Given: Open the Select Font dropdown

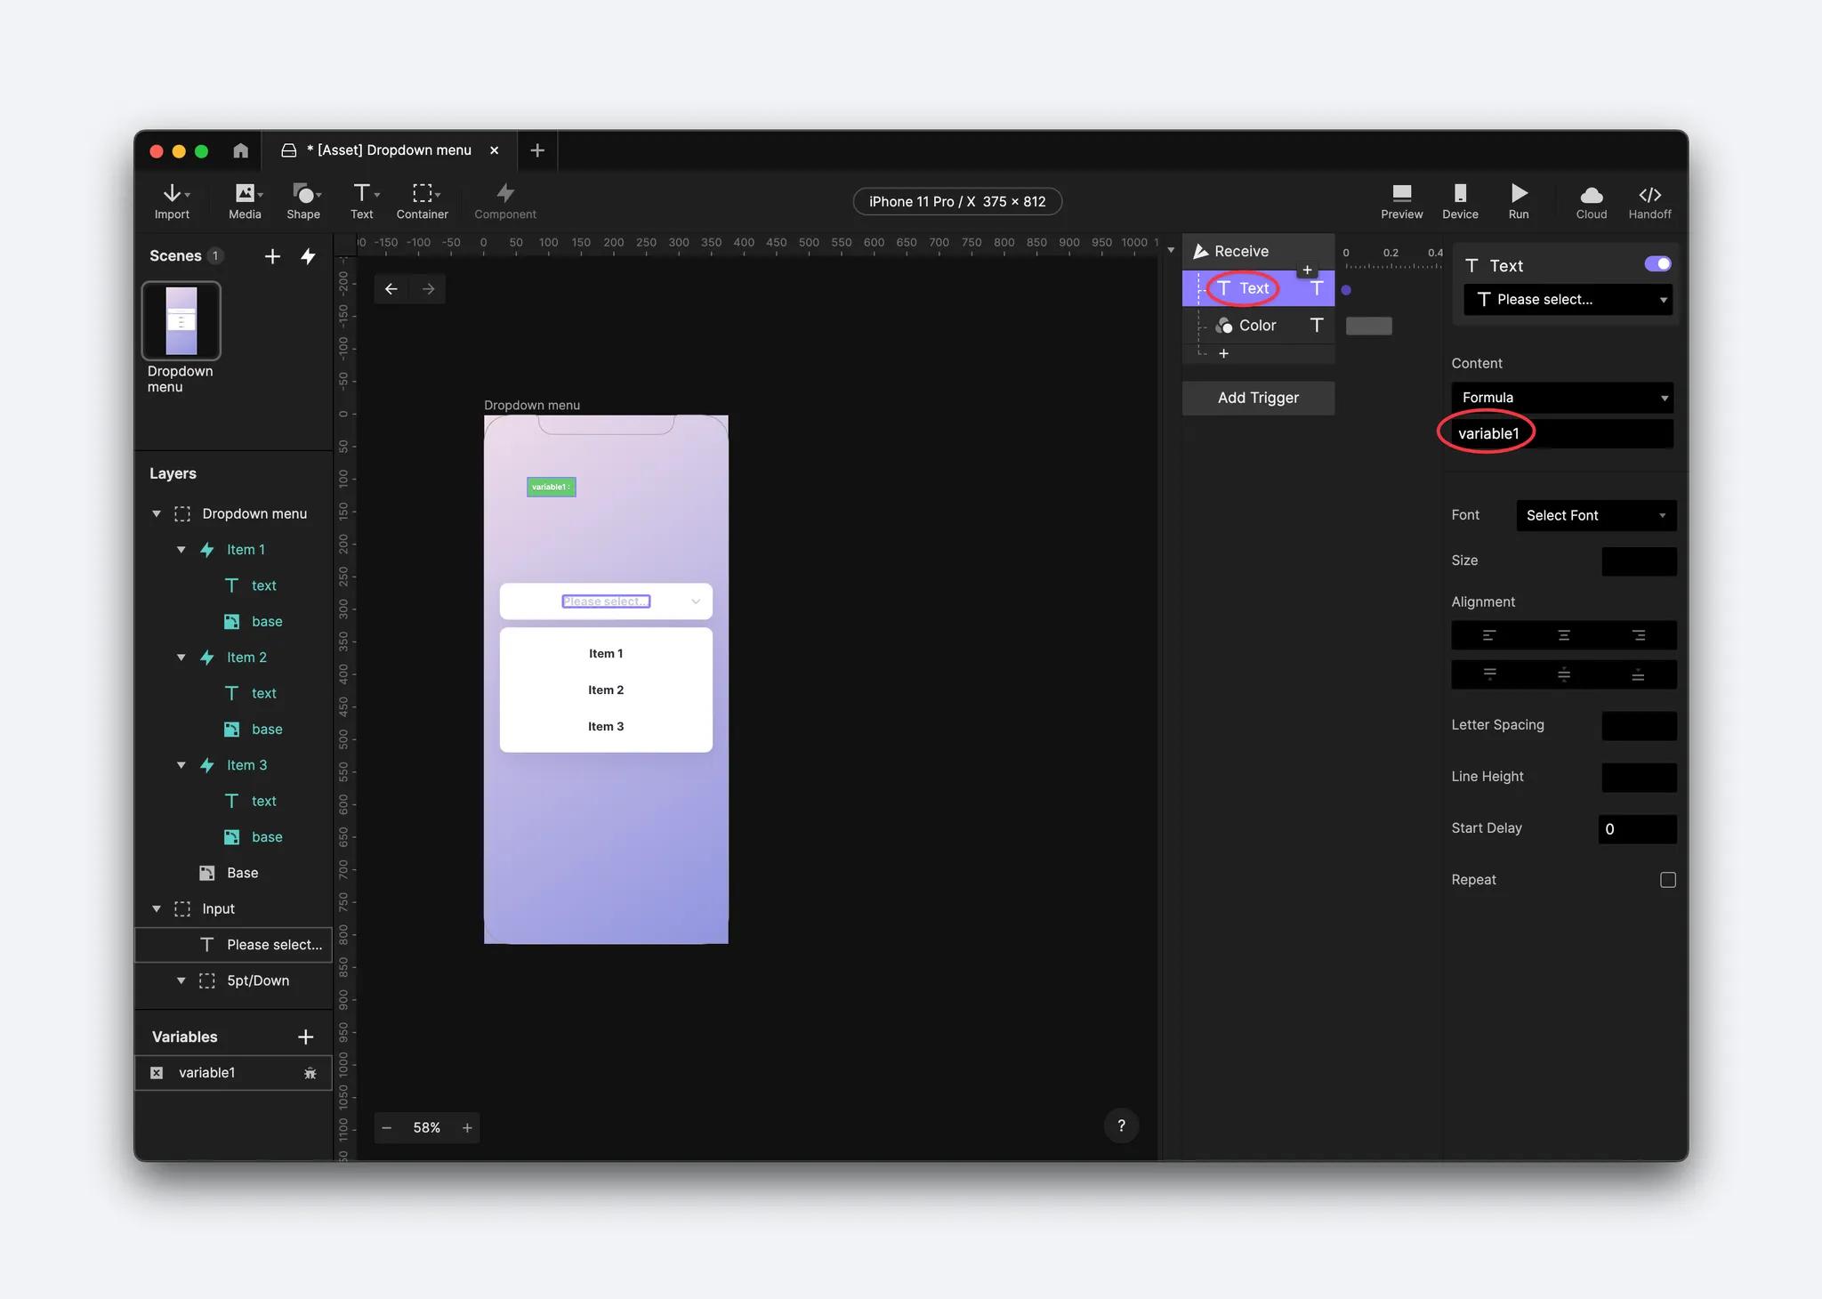Looking at the screenshot, I should click(1596, 515).
